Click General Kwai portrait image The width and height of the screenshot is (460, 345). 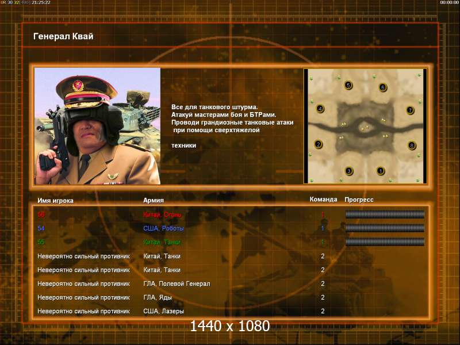tap(97, 126)
